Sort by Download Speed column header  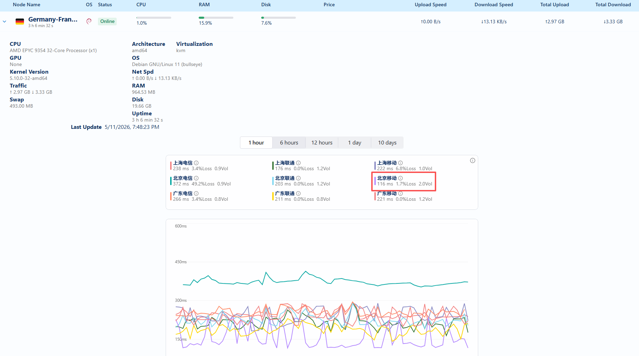pyautogui.click(x=494, y=5)
